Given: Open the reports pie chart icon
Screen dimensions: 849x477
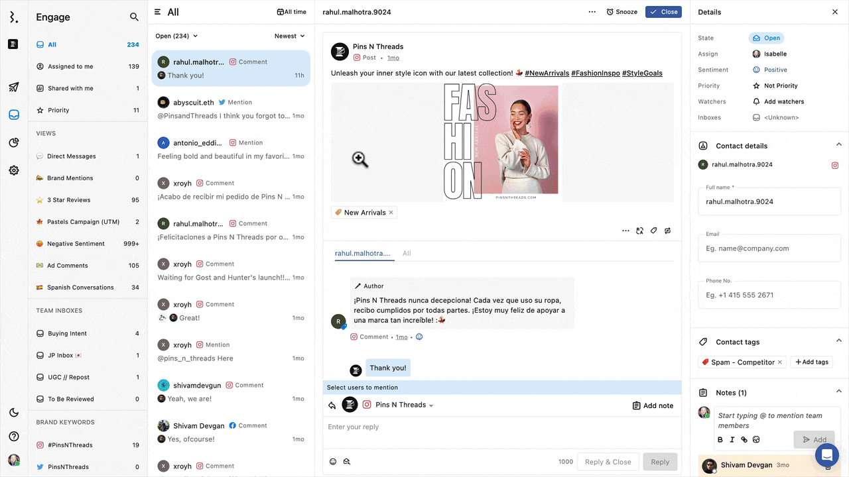Looking at the screenshot, I should click(14, 142).
